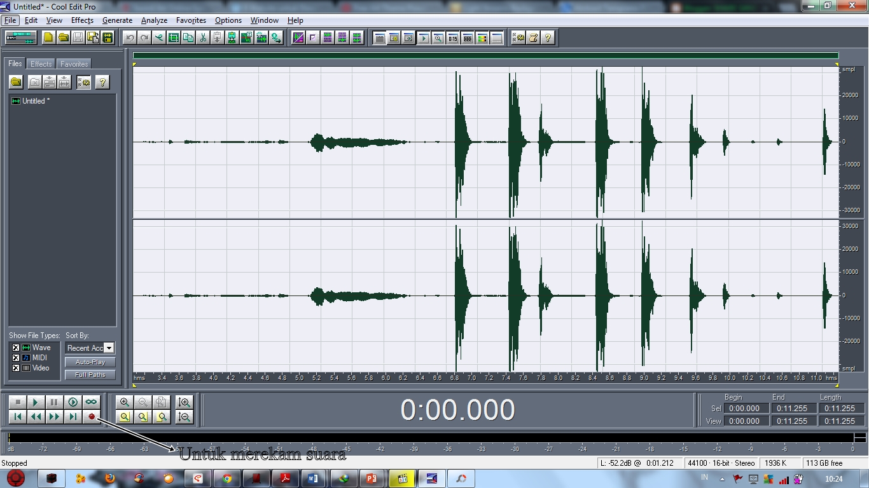Open the File menu
Screen dimensions: 869x488
point(10,20)
